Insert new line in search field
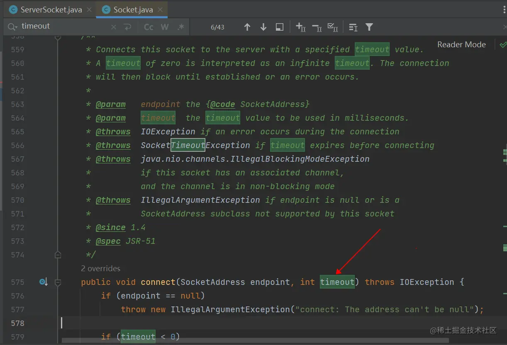This screenshot has width=507, height=345. tap(127, 27)
